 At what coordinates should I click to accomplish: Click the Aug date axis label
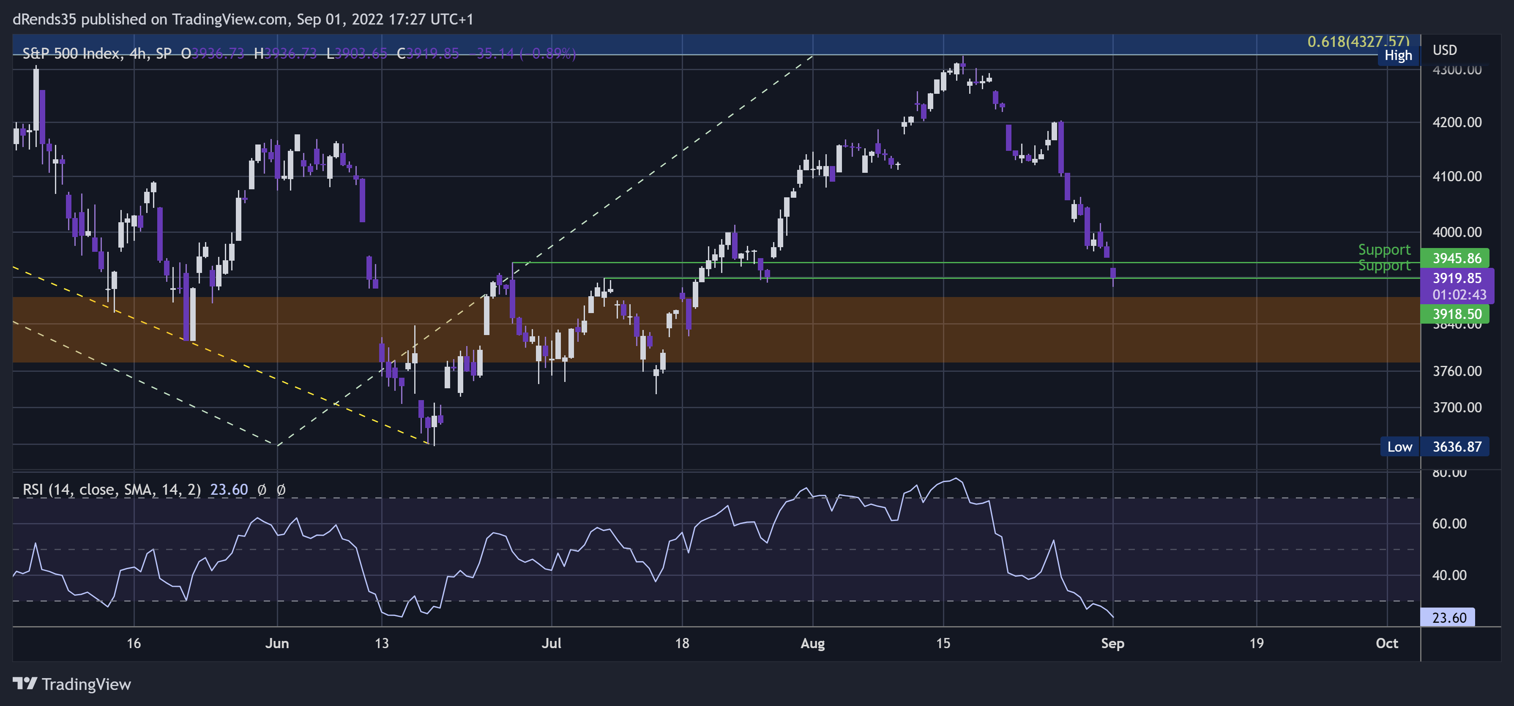pos(812,643)
